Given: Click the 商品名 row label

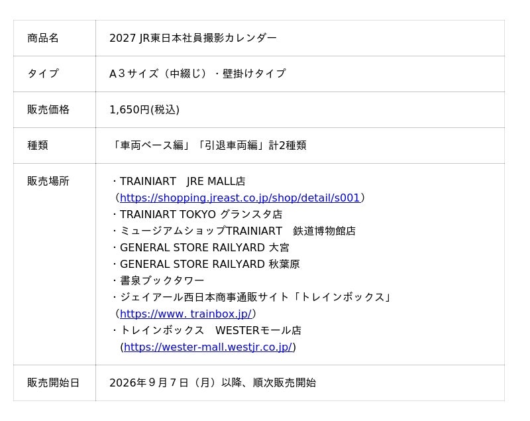Looking at the screenshot, I should coord(43,38).
